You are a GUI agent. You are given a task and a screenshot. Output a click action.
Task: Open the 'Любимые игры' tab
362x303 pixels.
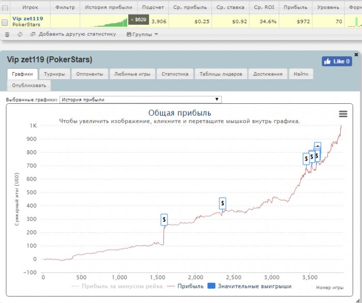(132, 74)
